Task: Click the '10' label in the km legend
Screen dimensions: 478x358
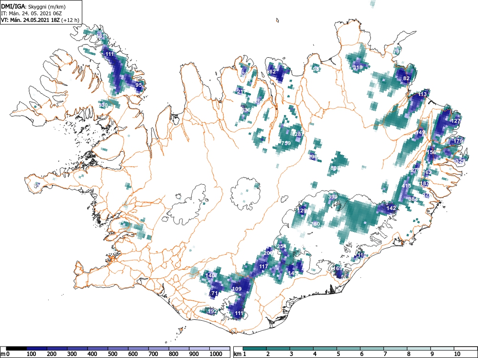Action: [457, 354]
